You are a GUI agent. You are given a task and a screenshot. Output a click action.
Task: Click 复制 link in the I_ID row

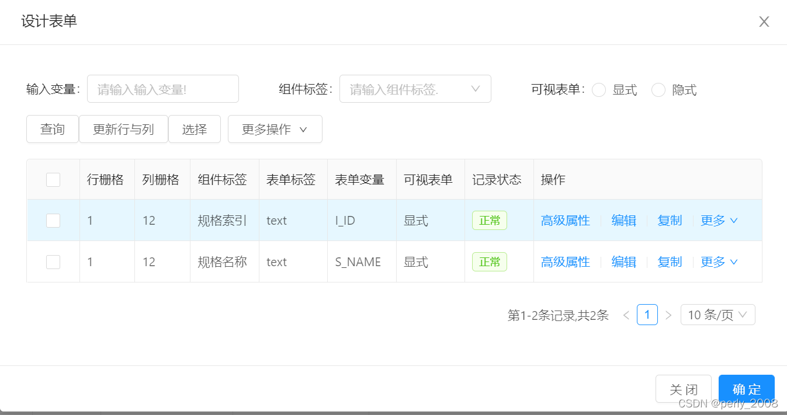[670, 220]
